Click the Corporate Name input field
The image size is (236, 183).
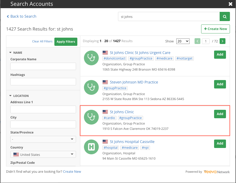pos(43,66)
